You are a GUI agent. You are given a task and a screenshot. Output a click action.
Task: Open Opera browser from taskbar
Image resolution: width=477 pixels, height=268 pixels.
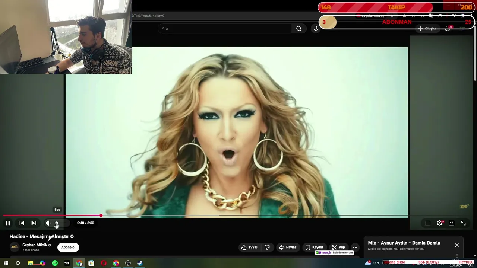pyautogui.click(x=104, y=263)
